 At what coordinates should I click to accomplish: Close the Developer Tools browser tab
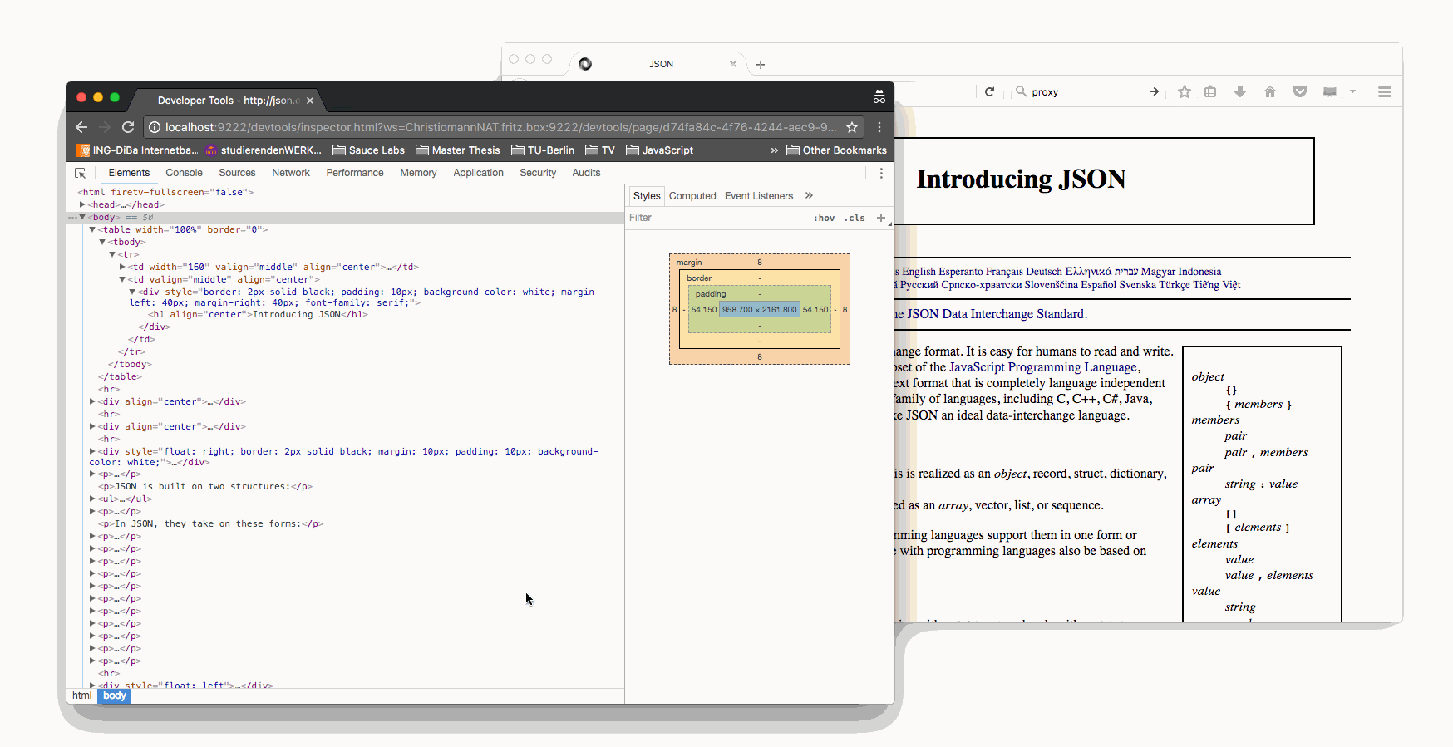click(x=310, y=101)
